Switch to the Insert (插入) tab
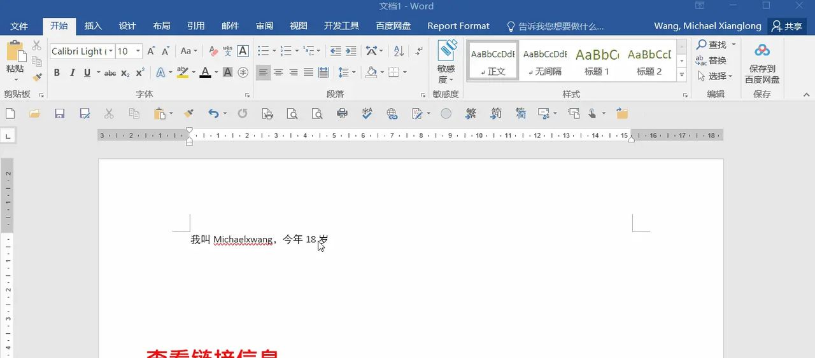The width and height of the screenshot is (815, 358). [x=93, y=26]
